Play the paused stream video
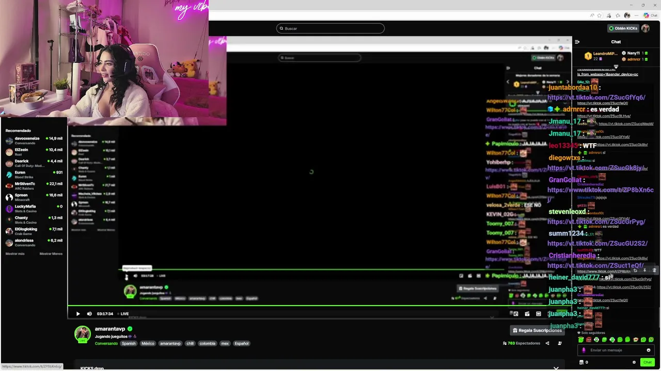The width and height of the screenshot is (661, 371). point(78,314)
